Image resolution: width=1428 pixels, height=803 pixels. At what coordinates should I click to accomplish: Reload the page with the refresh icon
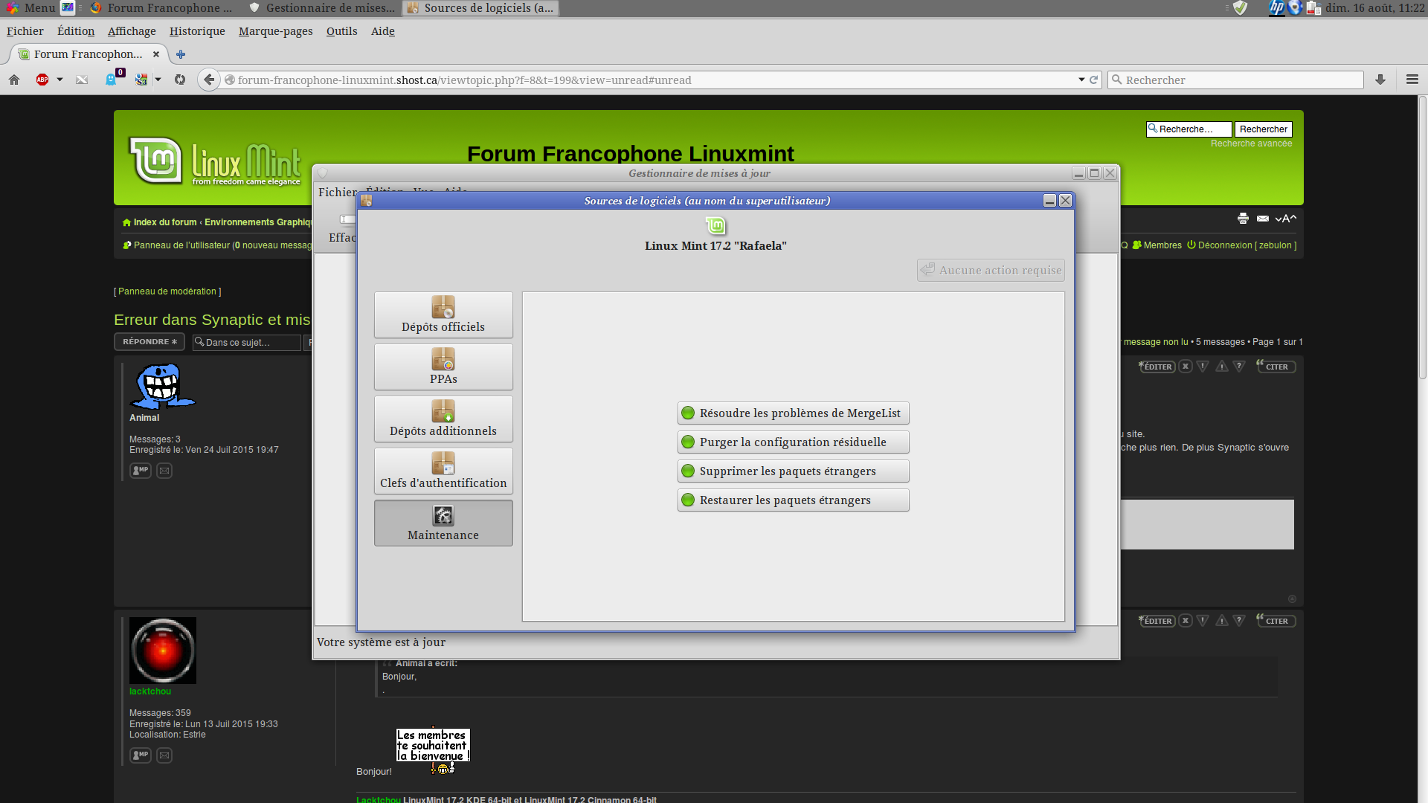click(1094, 80)
